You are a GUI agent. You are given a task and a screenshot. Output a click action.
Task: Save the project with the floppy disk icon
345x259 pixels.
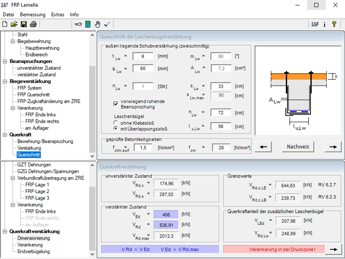(x=23, y=24)
